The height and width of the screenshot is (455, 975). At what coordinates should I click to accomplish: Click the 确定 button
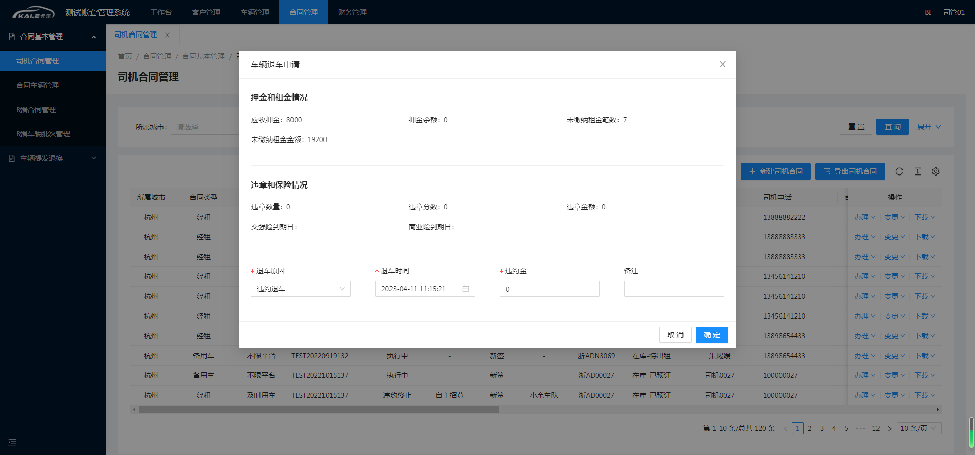click(x=711, y=335)
